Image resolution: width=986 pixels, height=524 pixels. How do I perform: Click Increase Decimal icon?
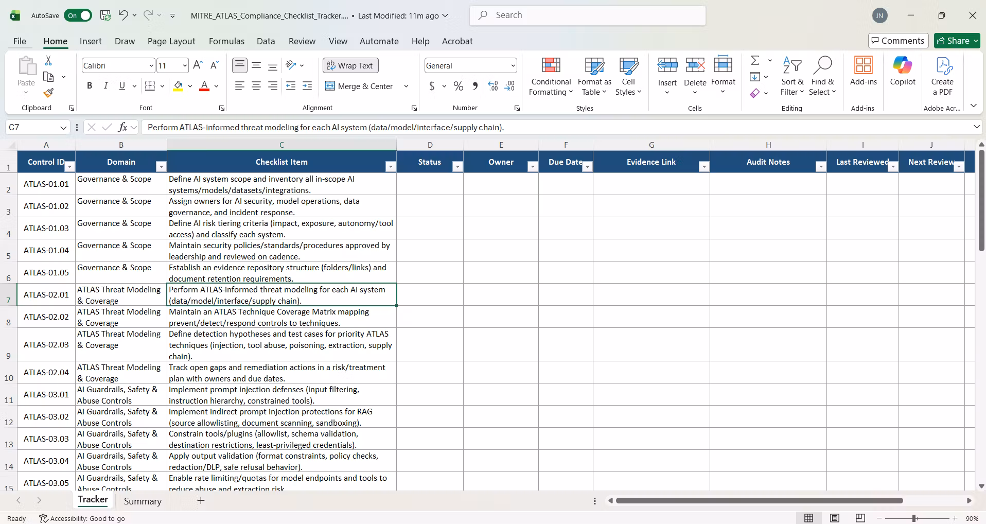pyautogui.click(x=492, y=86)
